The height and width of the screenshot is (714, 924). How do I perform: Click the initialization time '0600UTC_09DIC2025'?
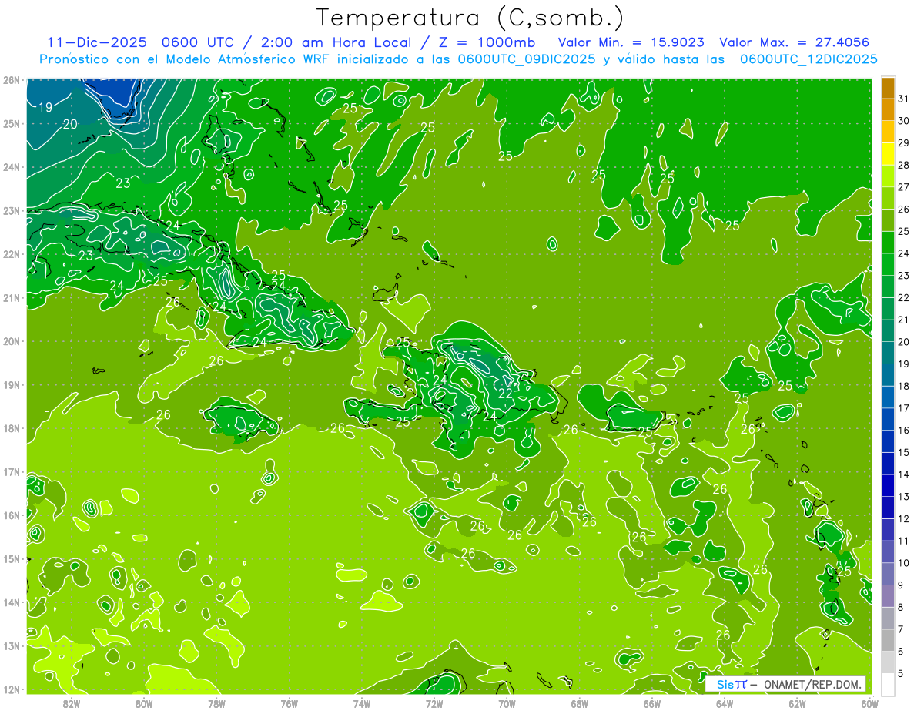click(527, 59)
